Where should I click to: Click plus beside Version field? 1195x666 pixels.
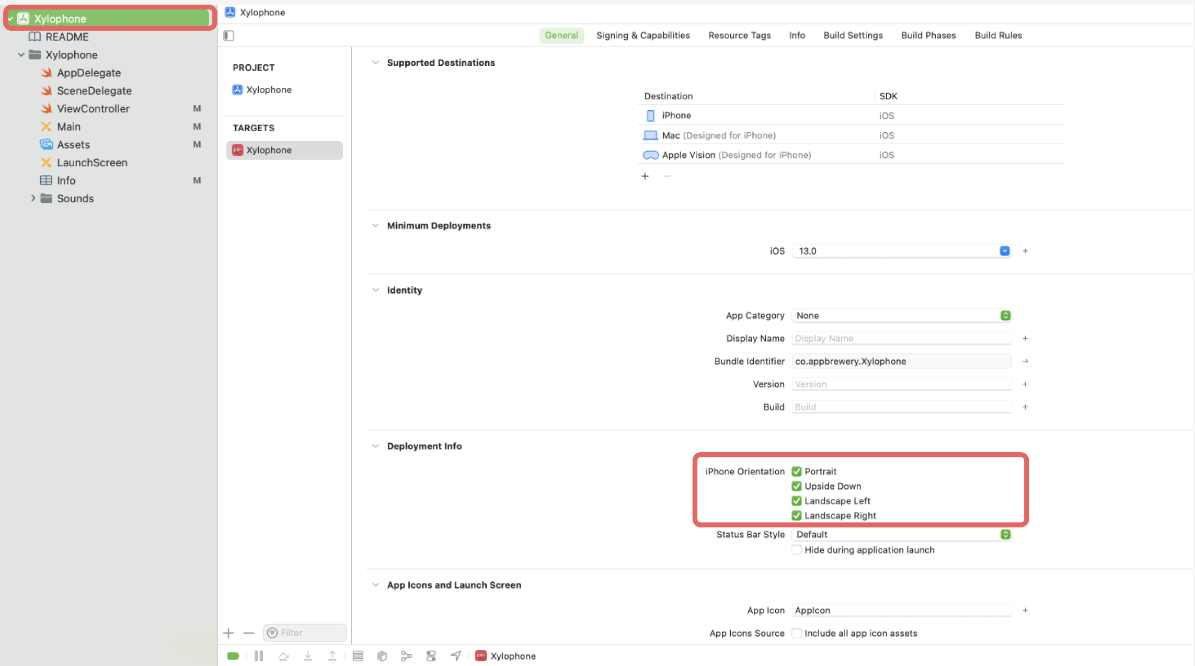[1025, 384]
